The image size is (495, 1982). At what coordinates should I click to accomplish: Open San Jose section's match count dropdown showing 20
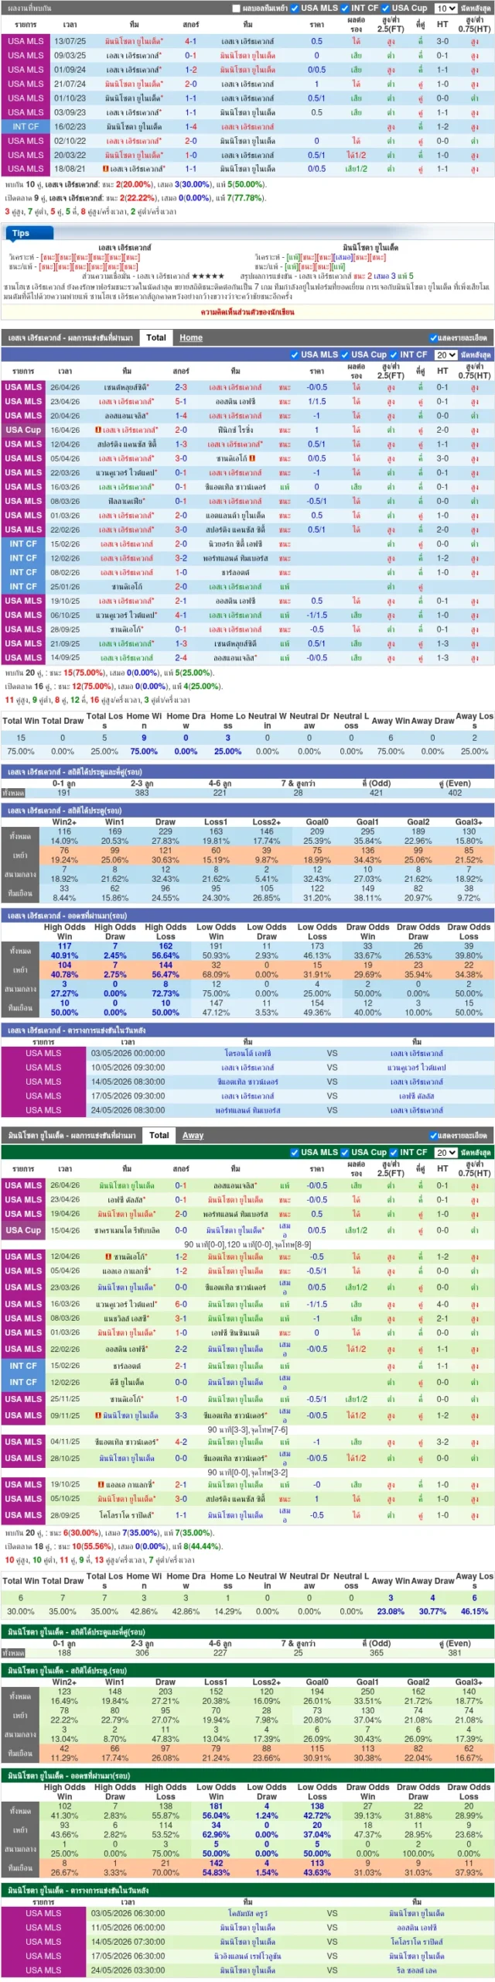click(445, 355)
